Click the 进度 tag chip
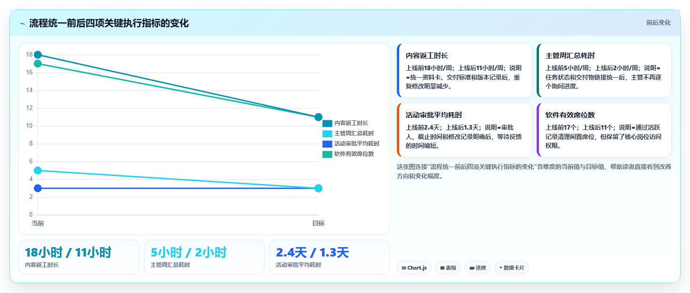This screenshot has width=690, height=293. pos(478,268)
